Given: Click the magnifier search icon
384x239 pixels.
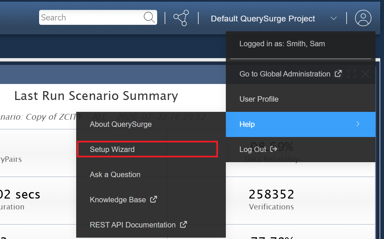Looking at the screenshot, I should [149, 17].
